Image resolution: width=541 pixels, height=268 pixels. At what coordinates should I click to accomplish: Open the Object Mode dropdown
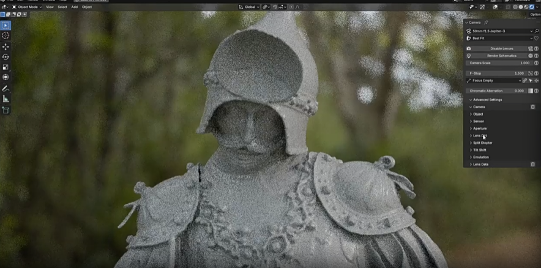28,7
